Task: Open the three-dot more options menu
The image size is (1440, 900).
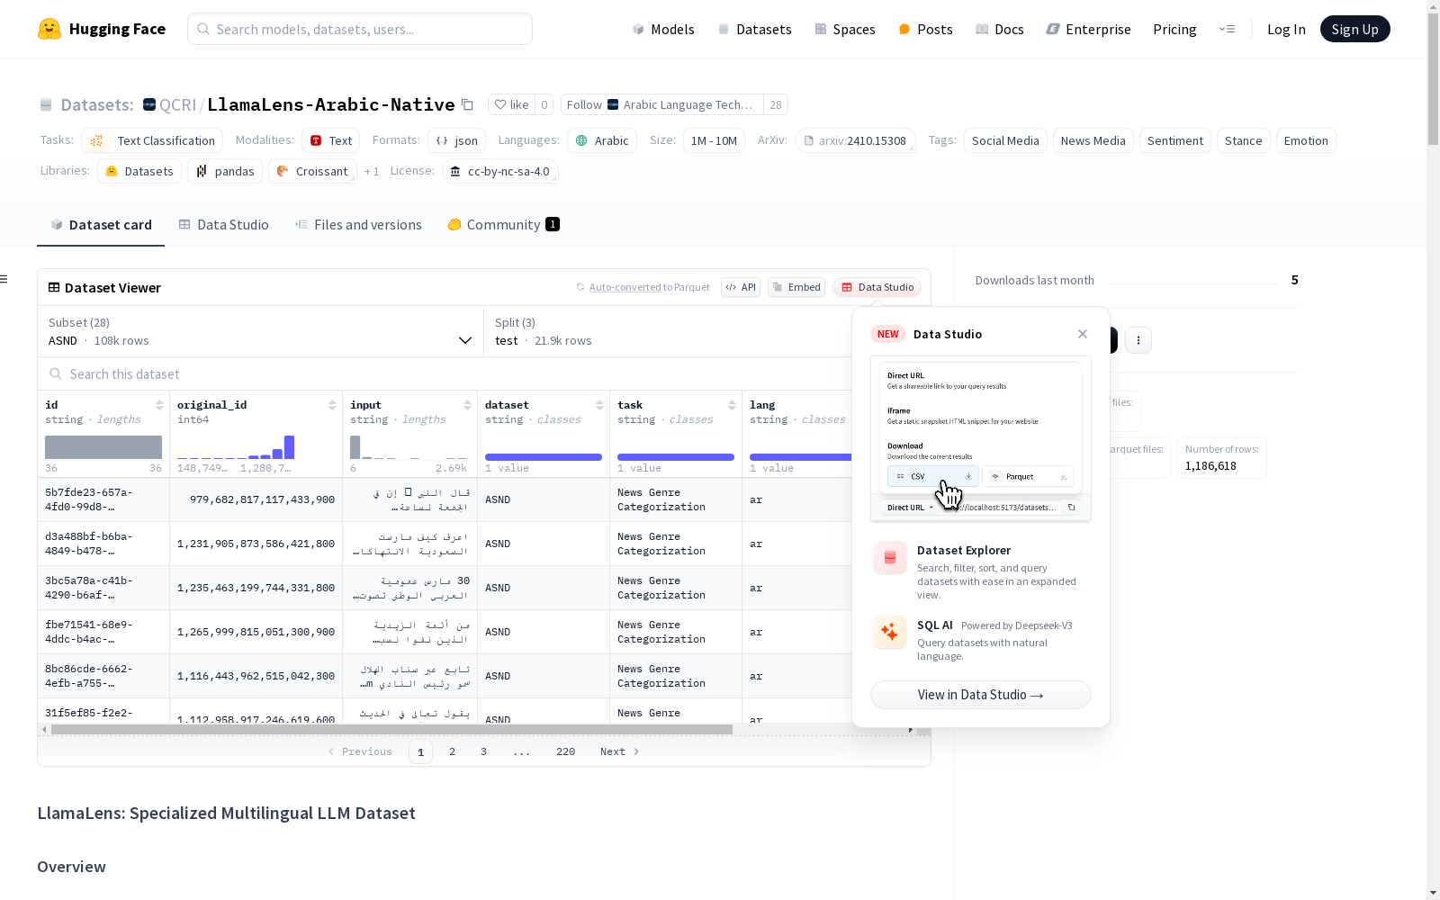Action: click(1138, 340)
